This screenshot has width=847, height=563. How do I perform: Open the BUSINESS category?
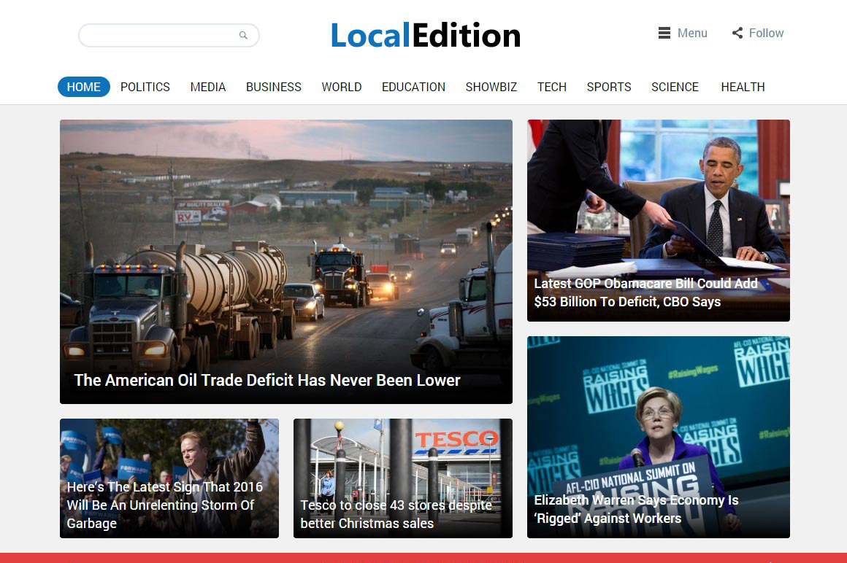tap(273, 87)
